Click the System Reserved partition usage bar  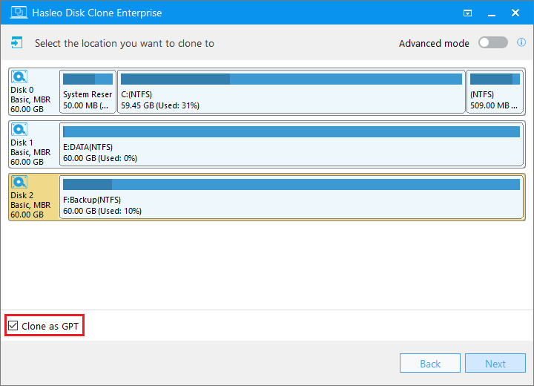click(88, 79)
